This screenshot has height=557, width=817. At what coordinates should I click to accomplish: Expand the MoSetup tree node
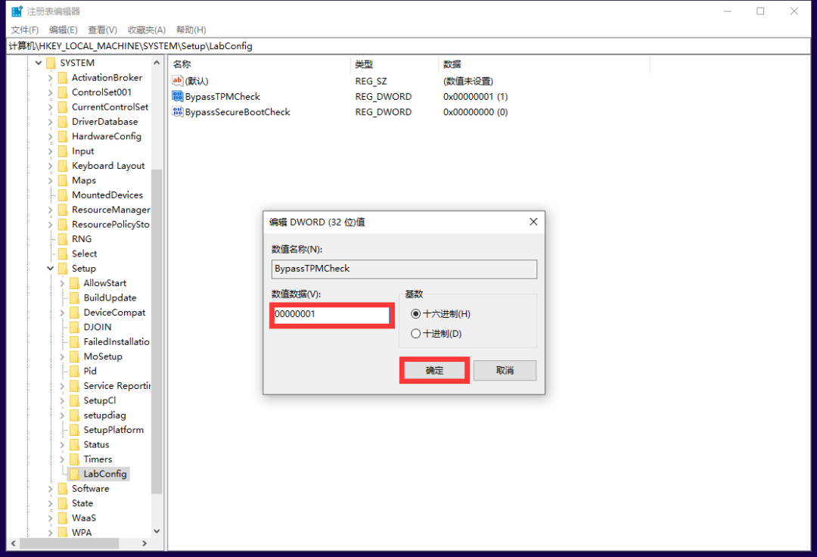(63, 356)
